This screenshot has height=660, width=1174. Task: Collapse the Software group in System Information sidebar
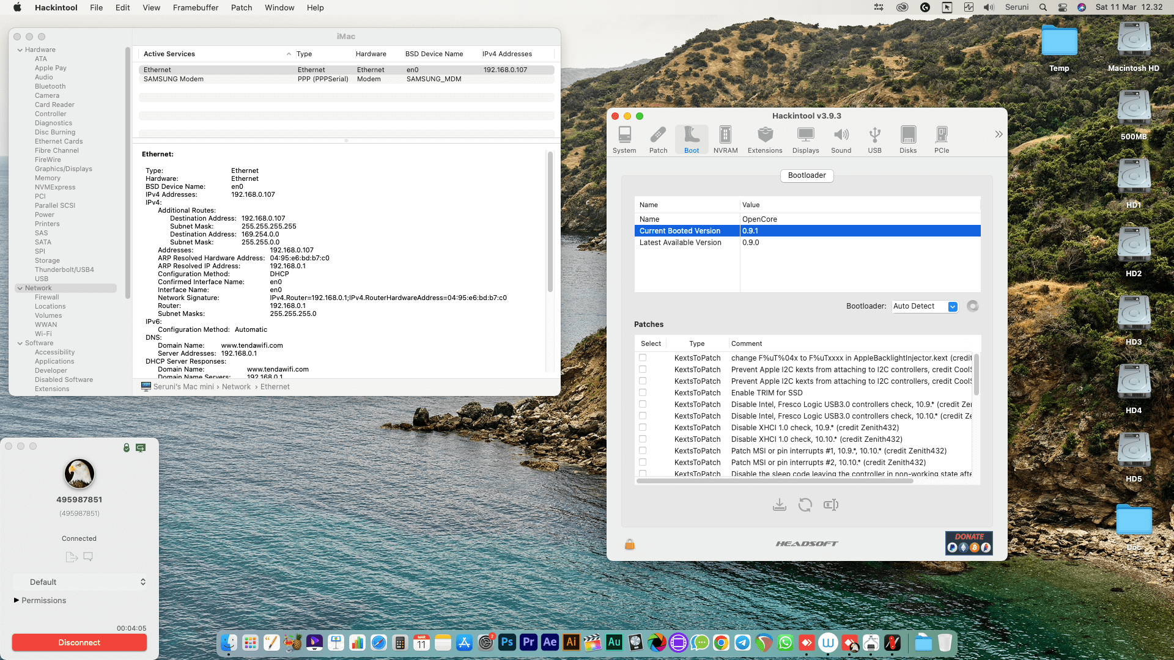point(20,343)
